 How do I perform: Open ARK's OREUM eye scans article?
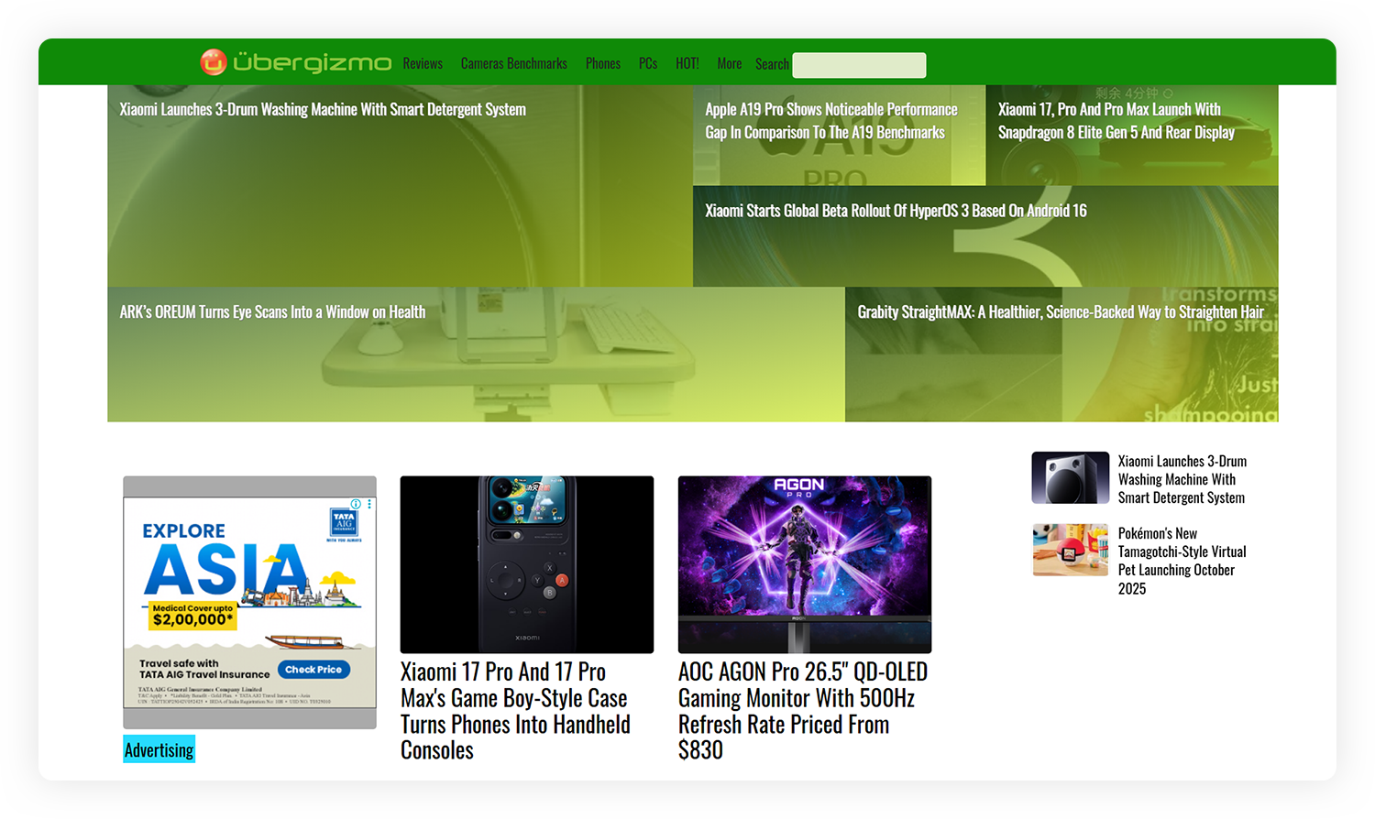pyautogui.click(x=272, y=312)
